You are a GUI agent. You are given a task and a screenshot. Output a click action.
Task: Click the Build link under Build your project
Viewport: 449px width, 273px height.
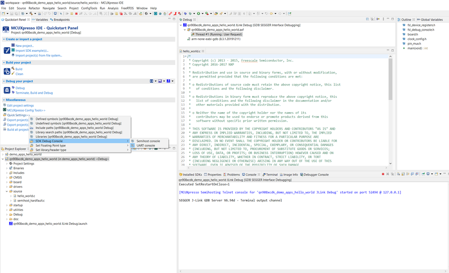coord(19,69)
